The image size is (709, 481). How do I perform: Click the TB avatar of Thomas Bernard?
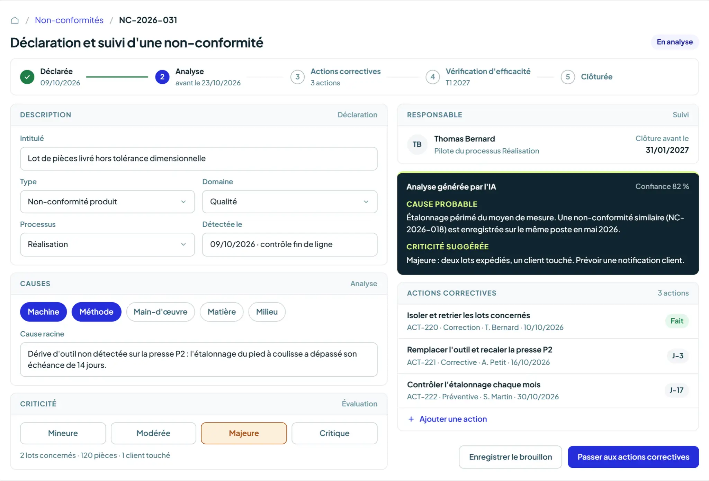[417, 145]
